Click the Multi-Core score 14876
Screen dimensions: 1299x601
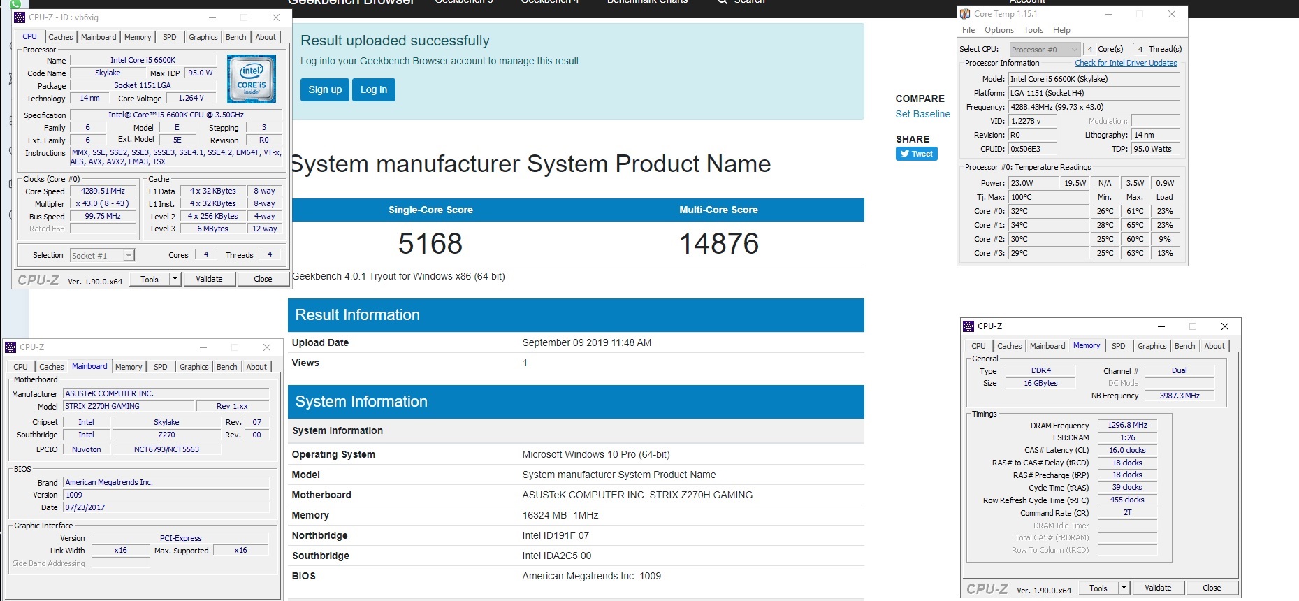pos(719,244)
